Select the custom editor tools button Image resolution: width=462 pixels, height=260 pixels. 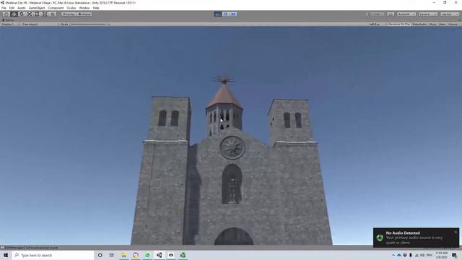pyautogui.click(x=53, y=14)
